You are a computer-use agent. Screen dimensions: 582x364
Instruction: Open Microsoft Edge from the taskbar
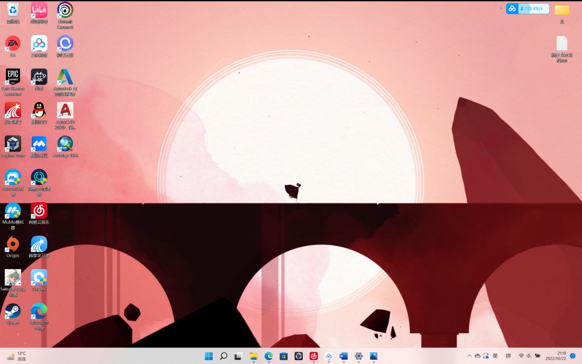[268, 356]
